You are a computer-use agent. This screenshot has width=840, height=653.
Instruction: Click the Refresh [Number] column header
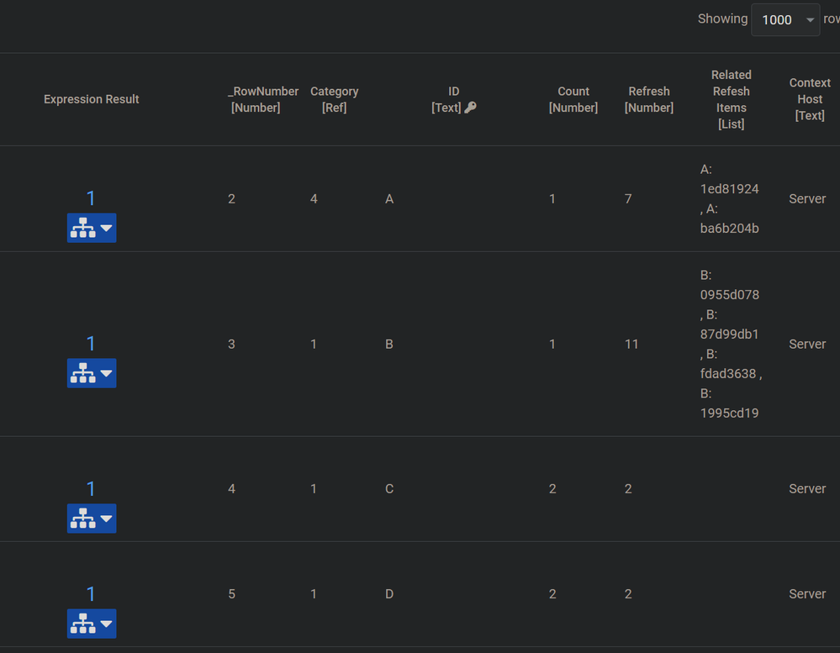649,99
